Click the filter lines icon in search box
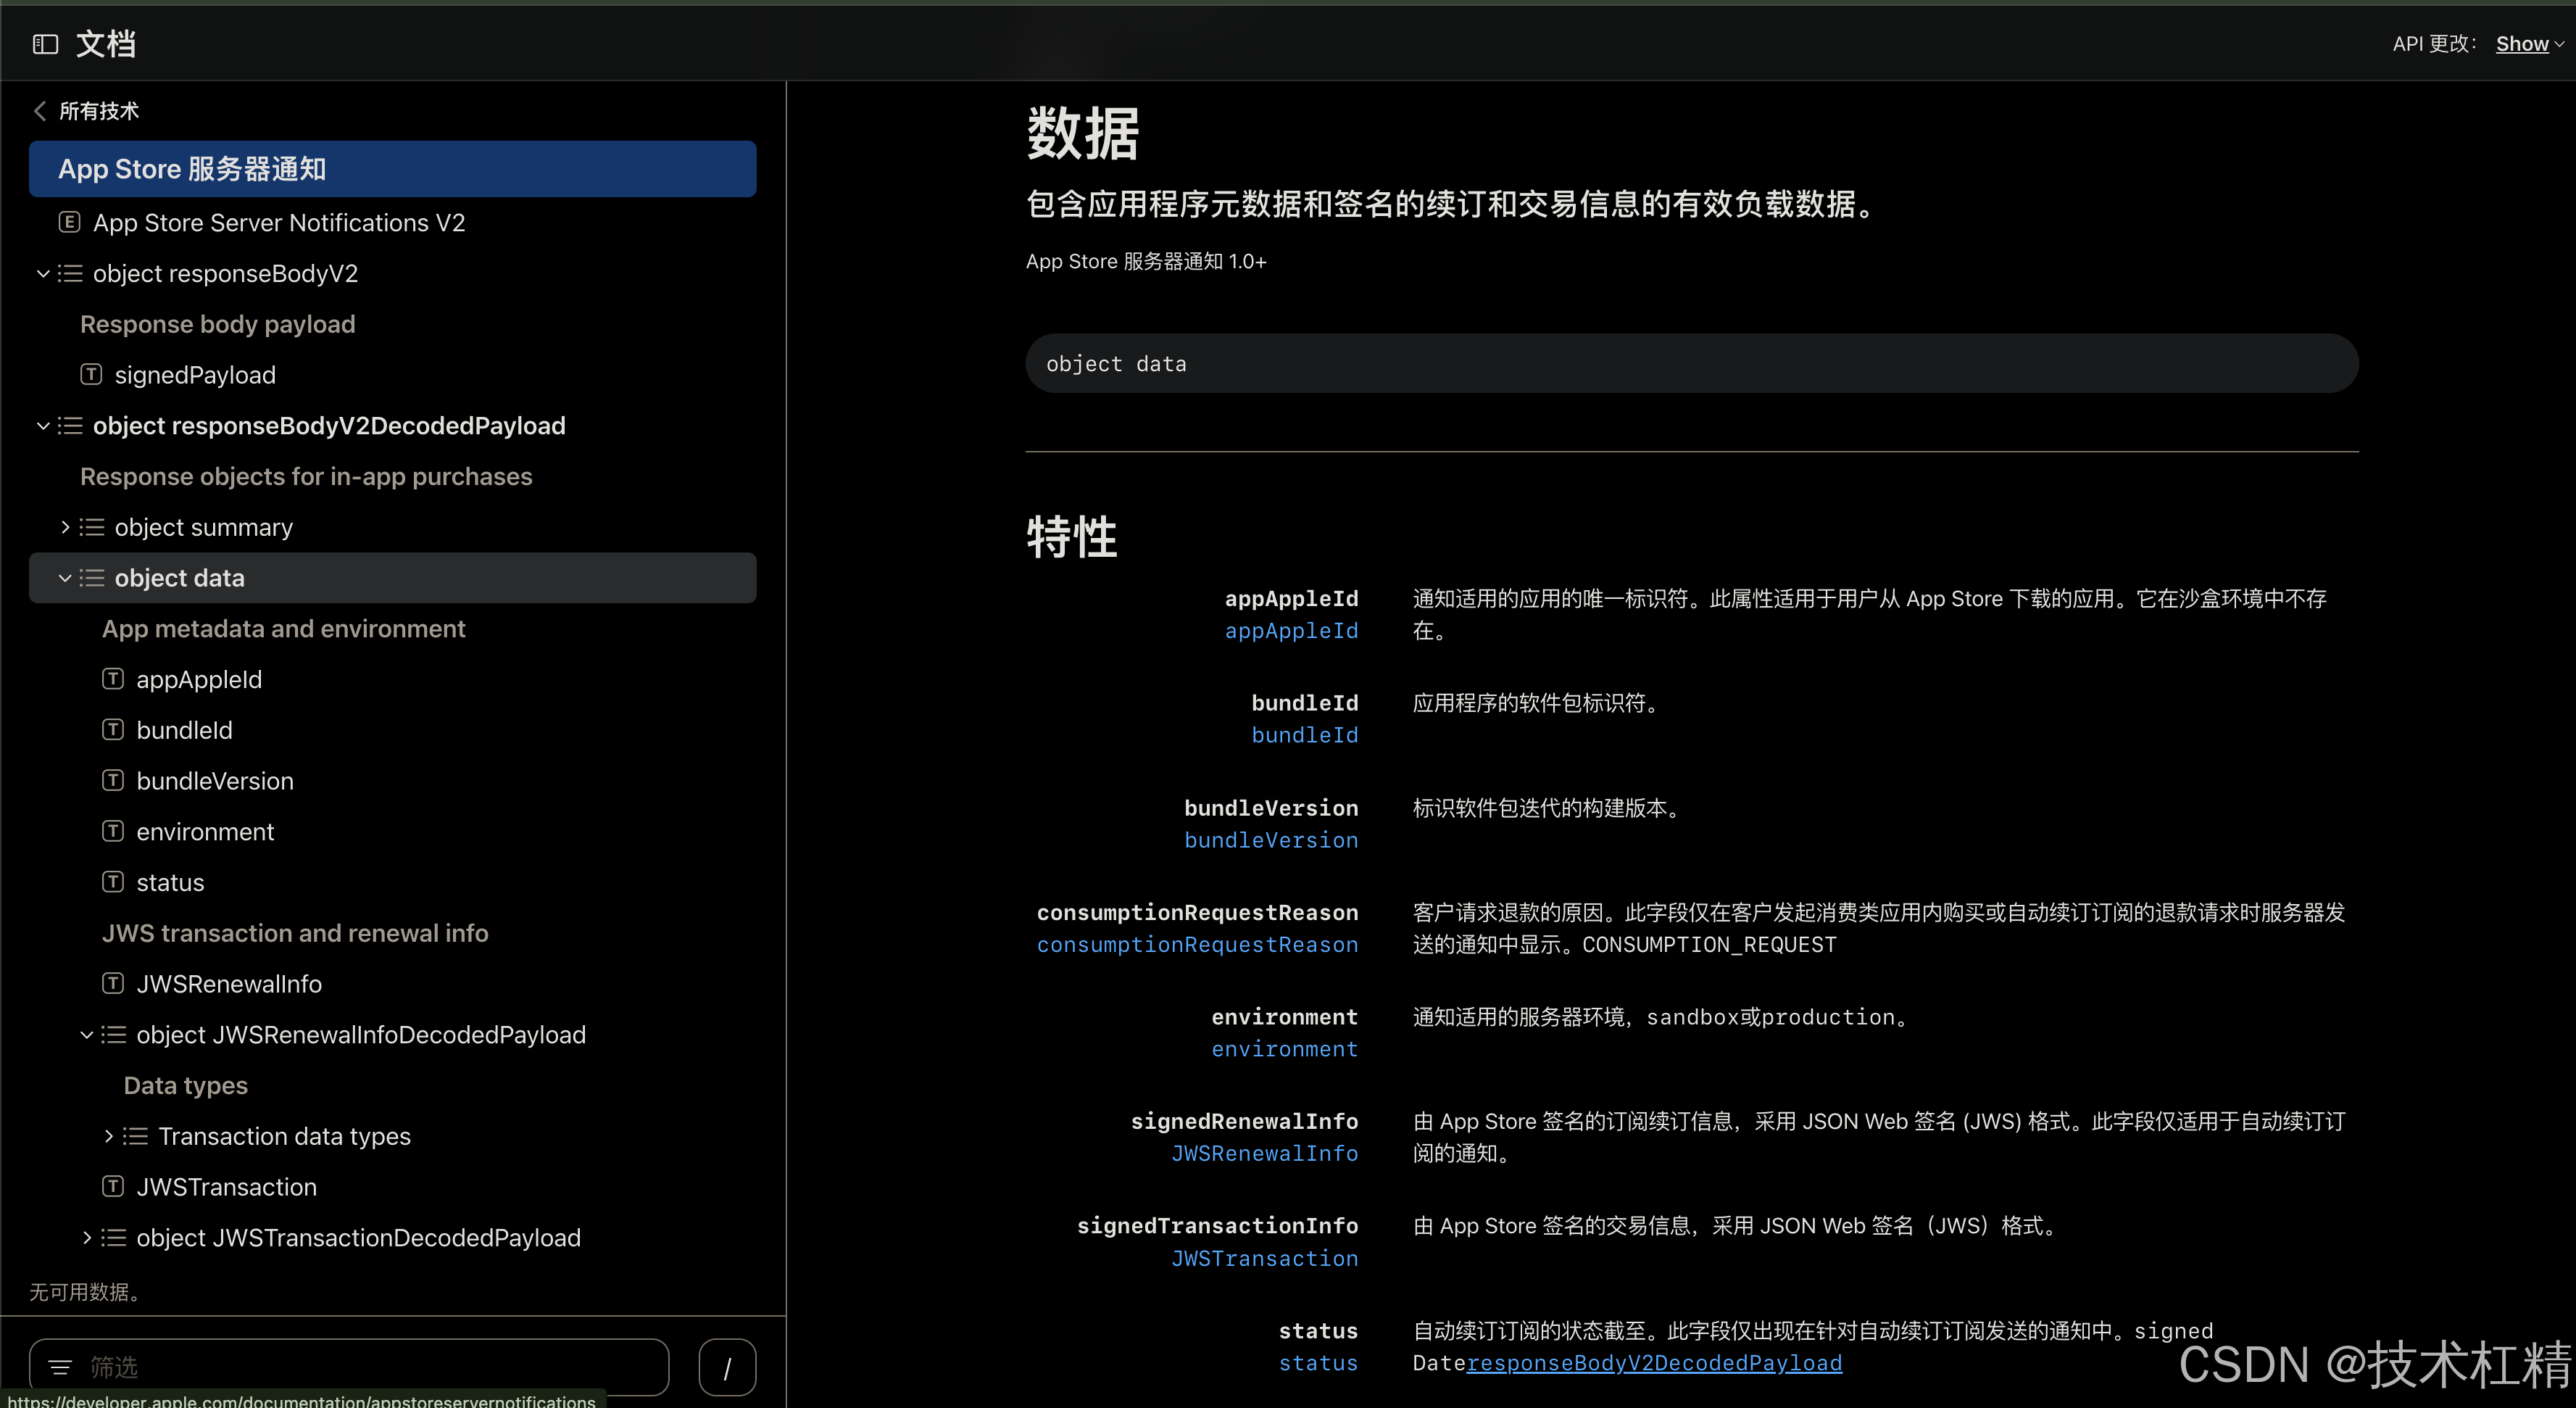2576x1408 pixels. 60,1367
